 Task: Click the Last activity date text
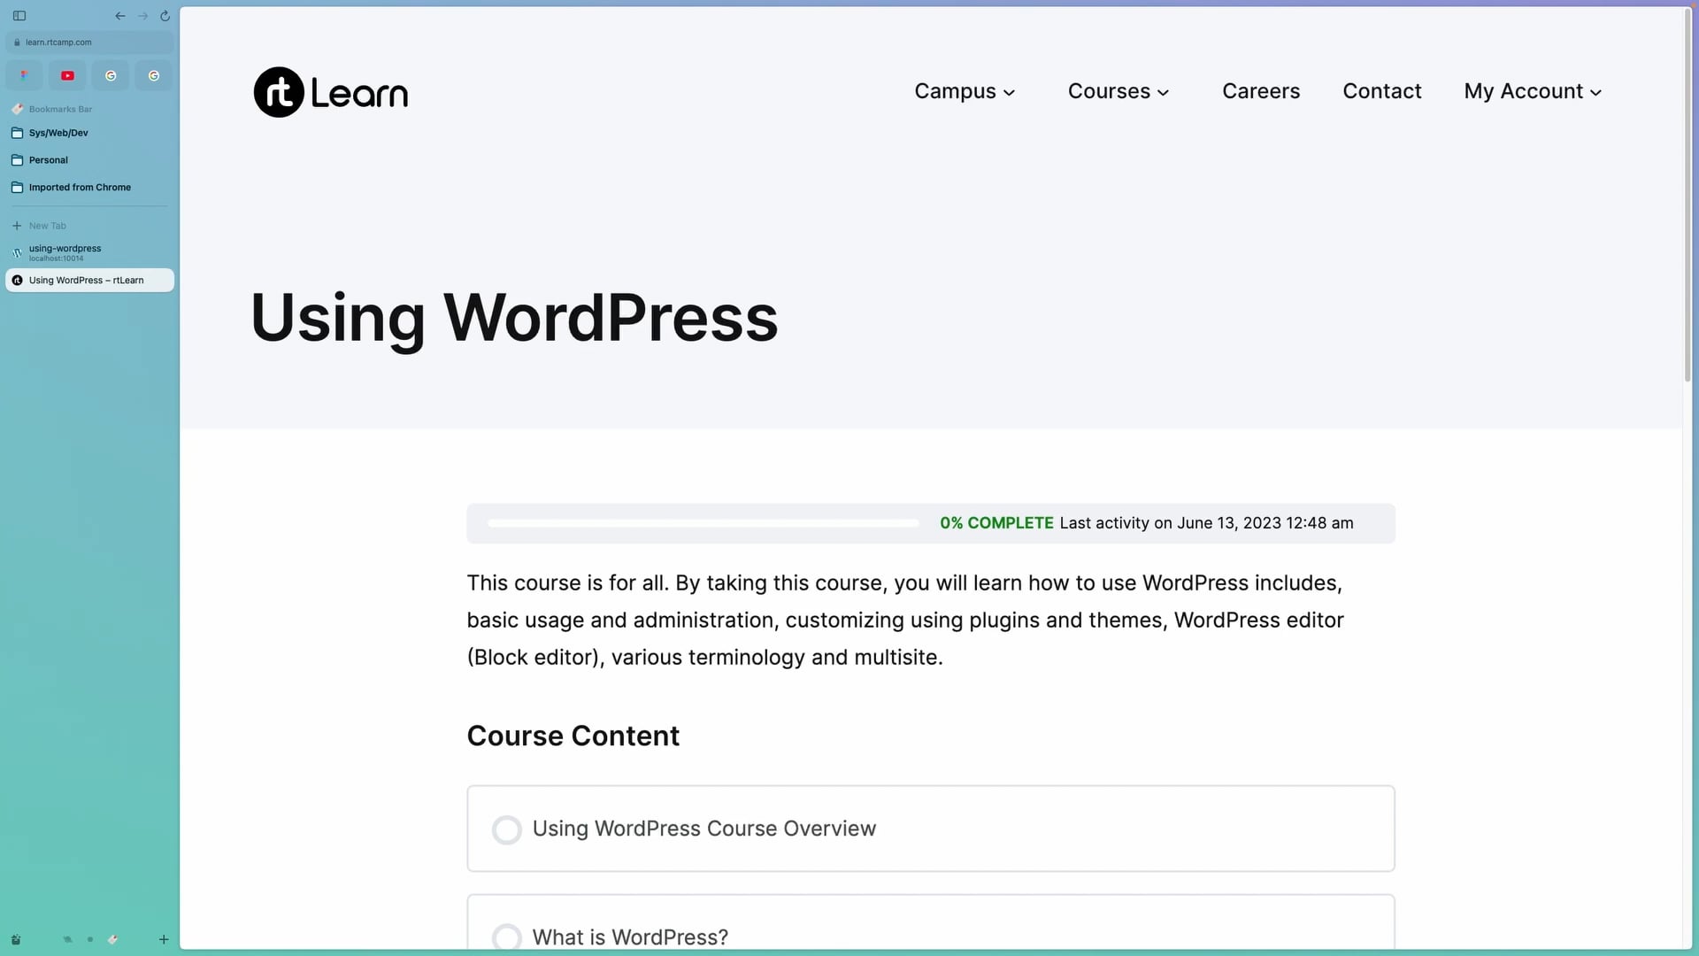coord(1207,523)
